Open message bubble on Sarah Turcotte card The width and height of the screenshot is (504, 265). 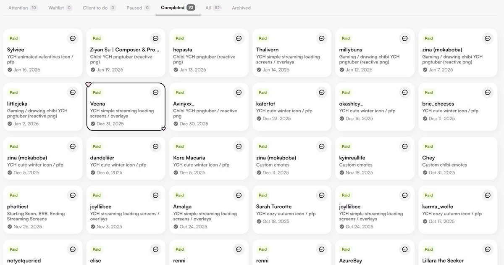tap(322, 195)
